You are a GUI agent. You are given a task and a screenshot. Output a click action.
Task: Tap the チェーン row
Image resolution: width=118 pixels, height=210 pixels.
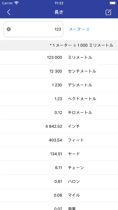tap(59, 168)
